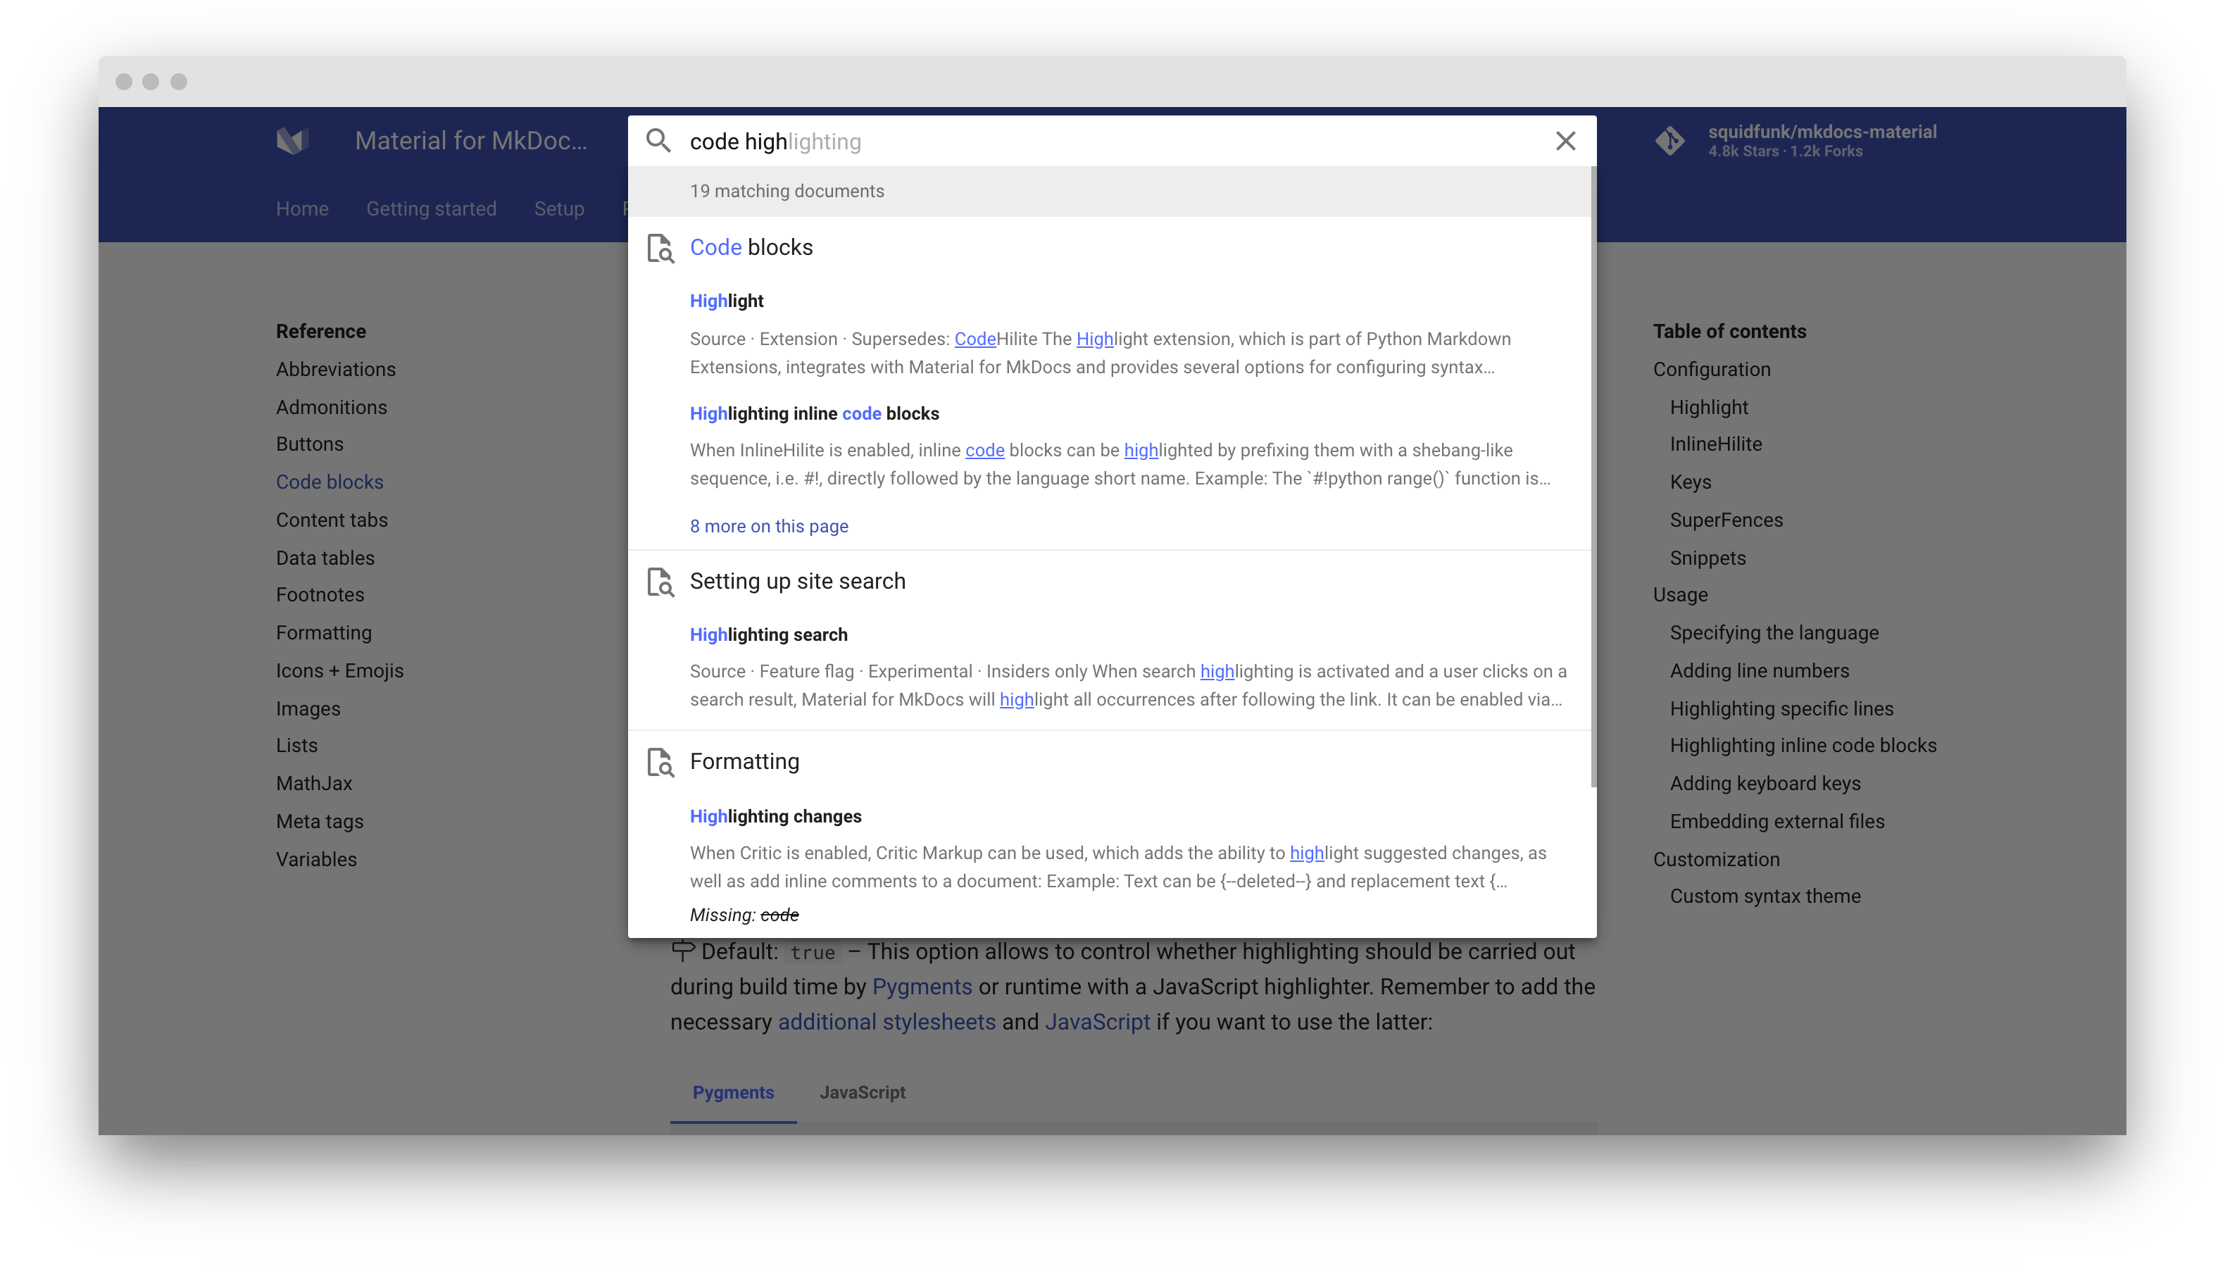Switch to the JavaScript tab
Image resolution: width=2225 pixels, height=1276 pixels.
pos(862,1093)
